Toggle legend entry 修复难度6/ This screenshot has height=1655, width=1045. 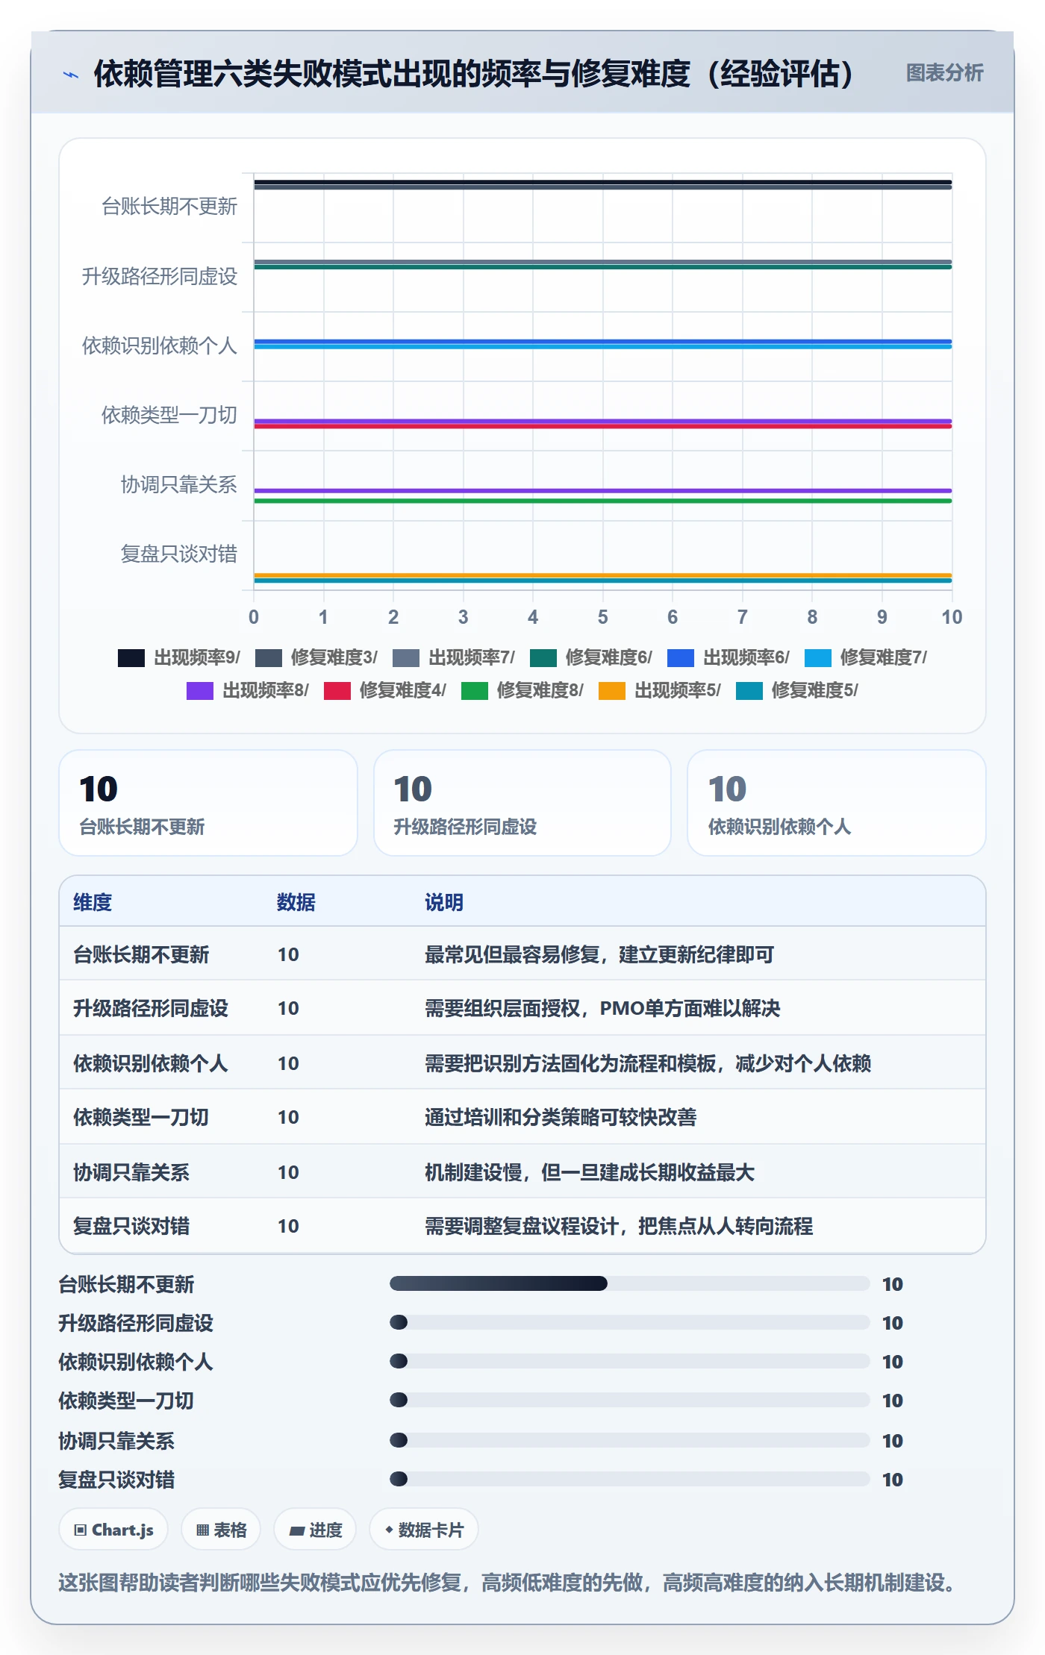click(590, 657)
